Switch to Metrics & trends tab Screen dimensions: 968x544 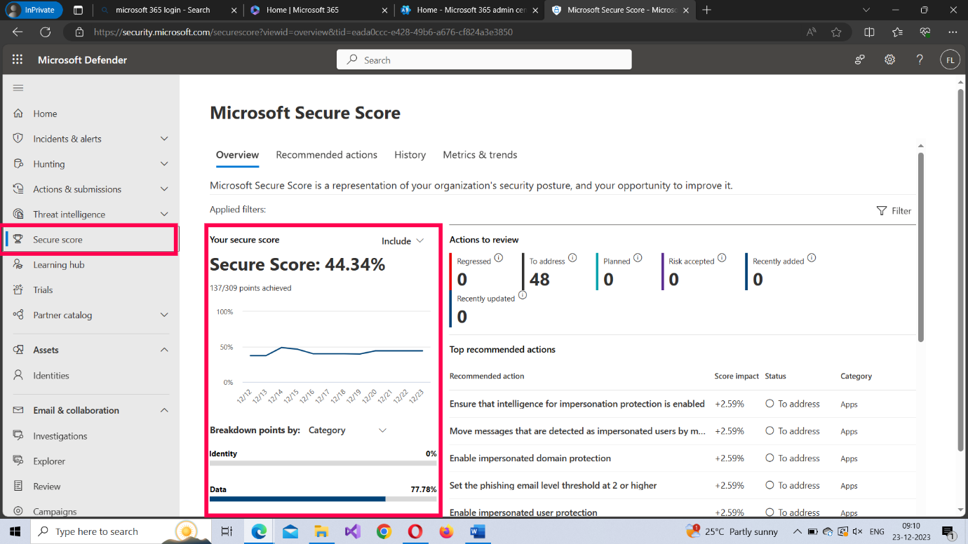pyautogui.click(x=480, y=155)
